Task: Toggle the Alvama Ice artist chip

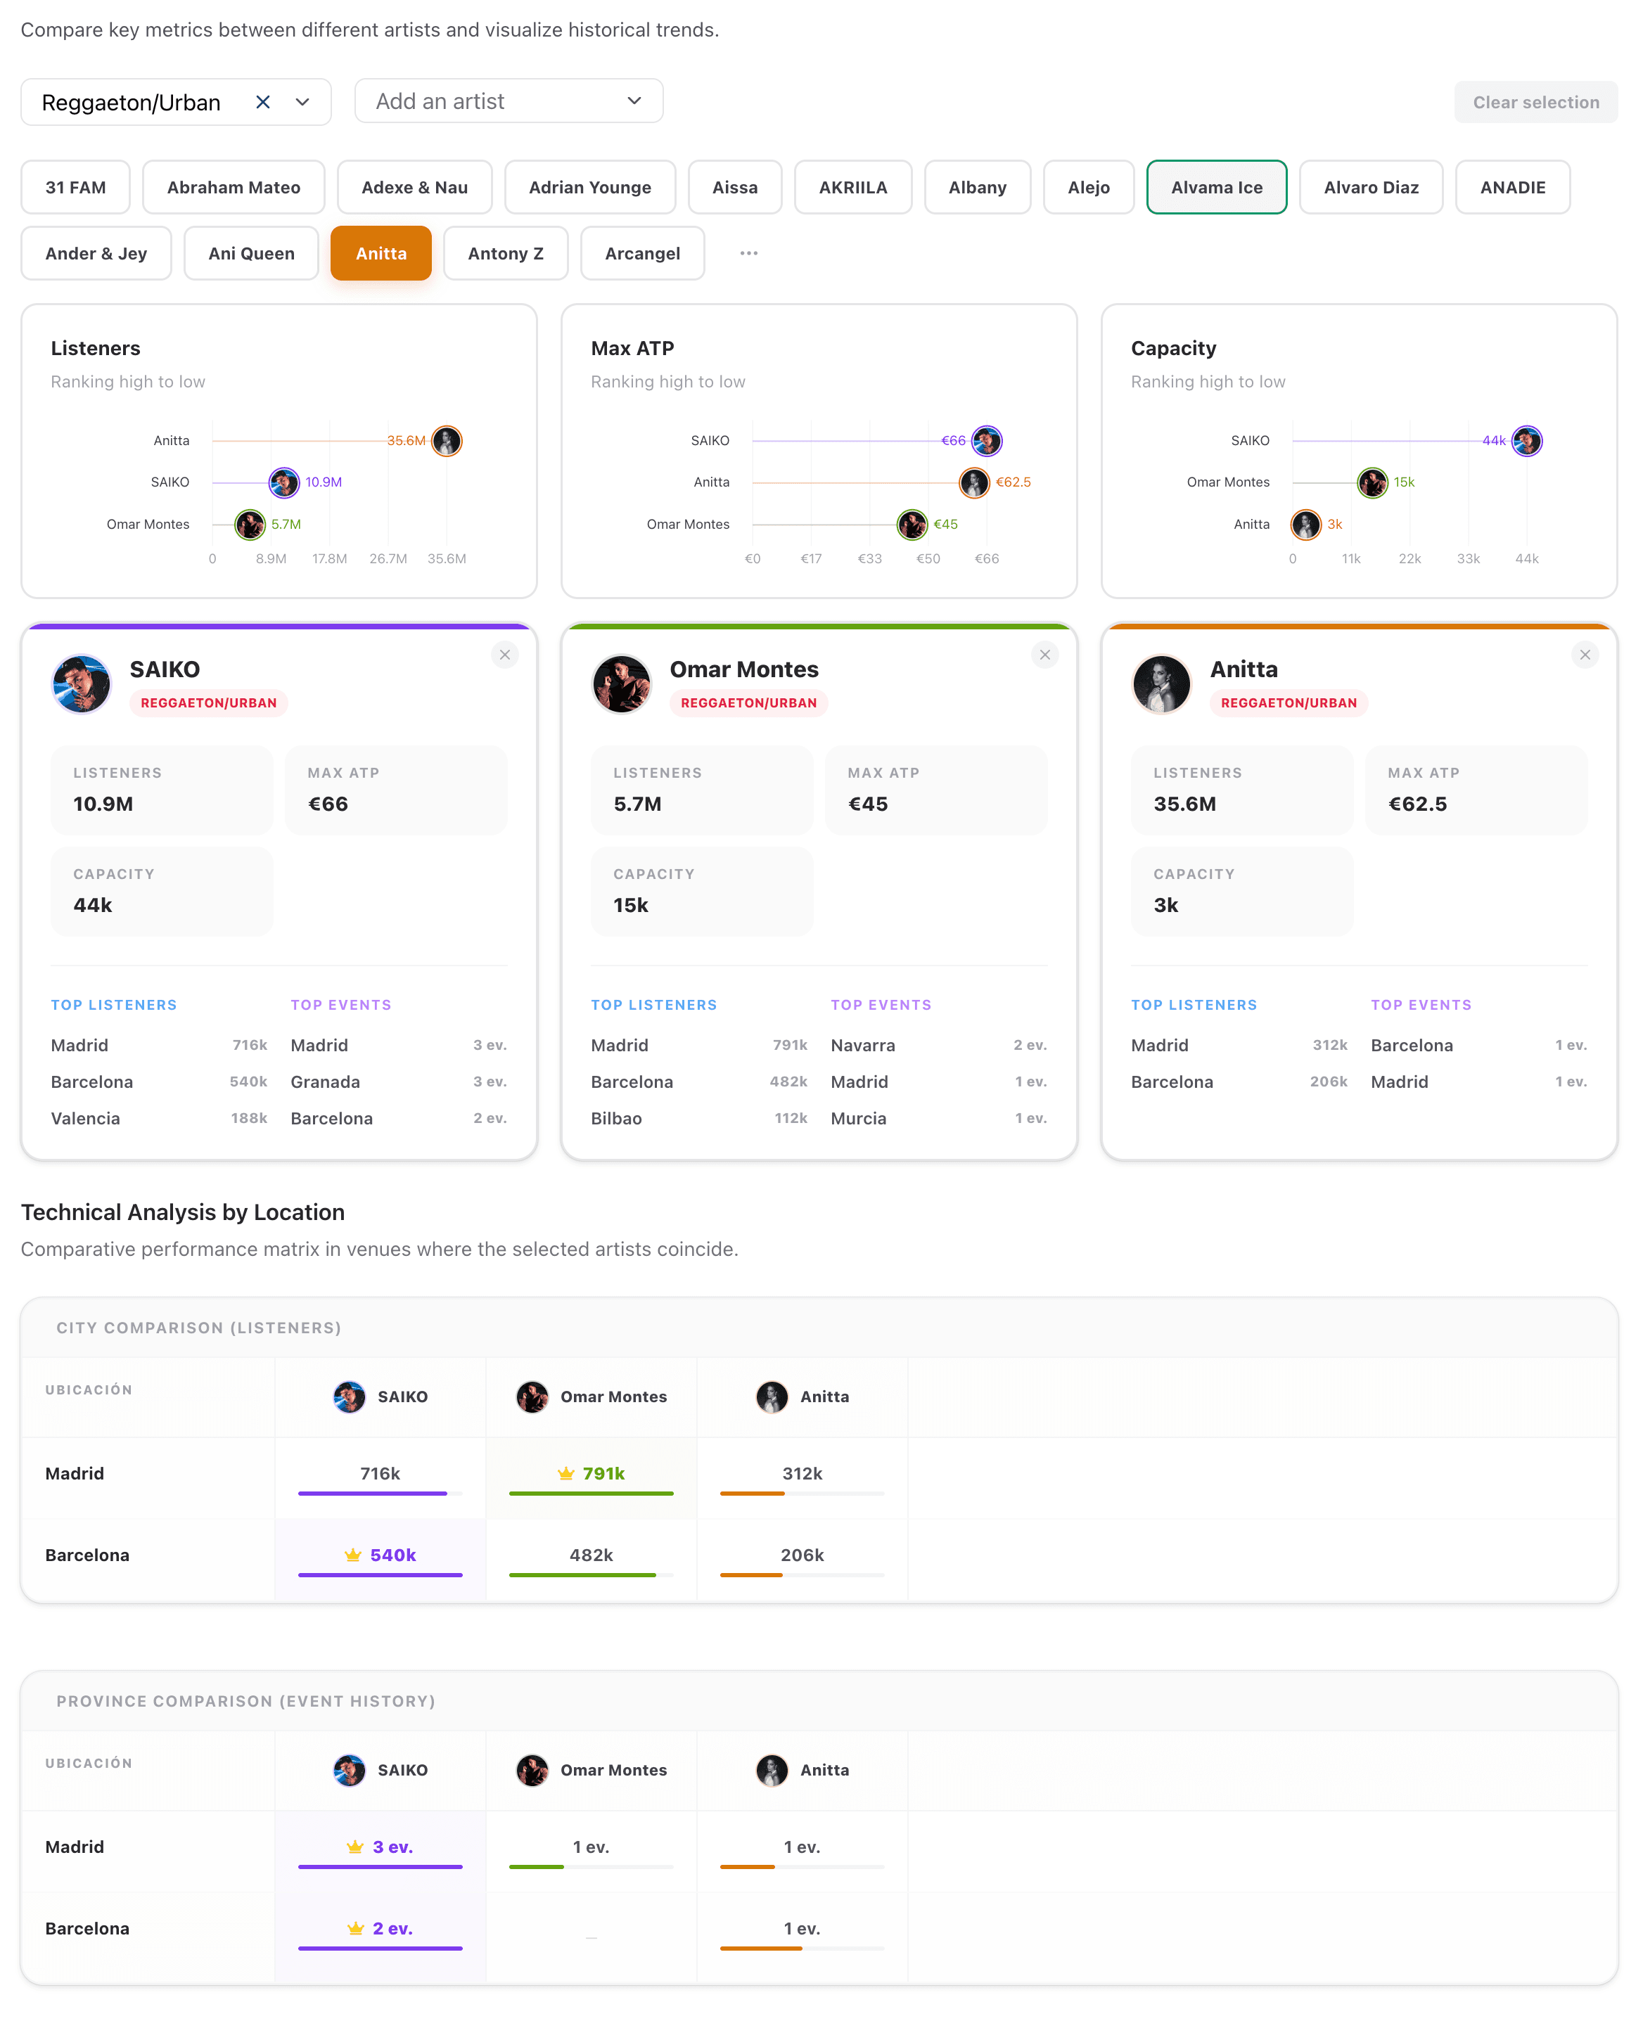Action: [x=1215, y=187]
